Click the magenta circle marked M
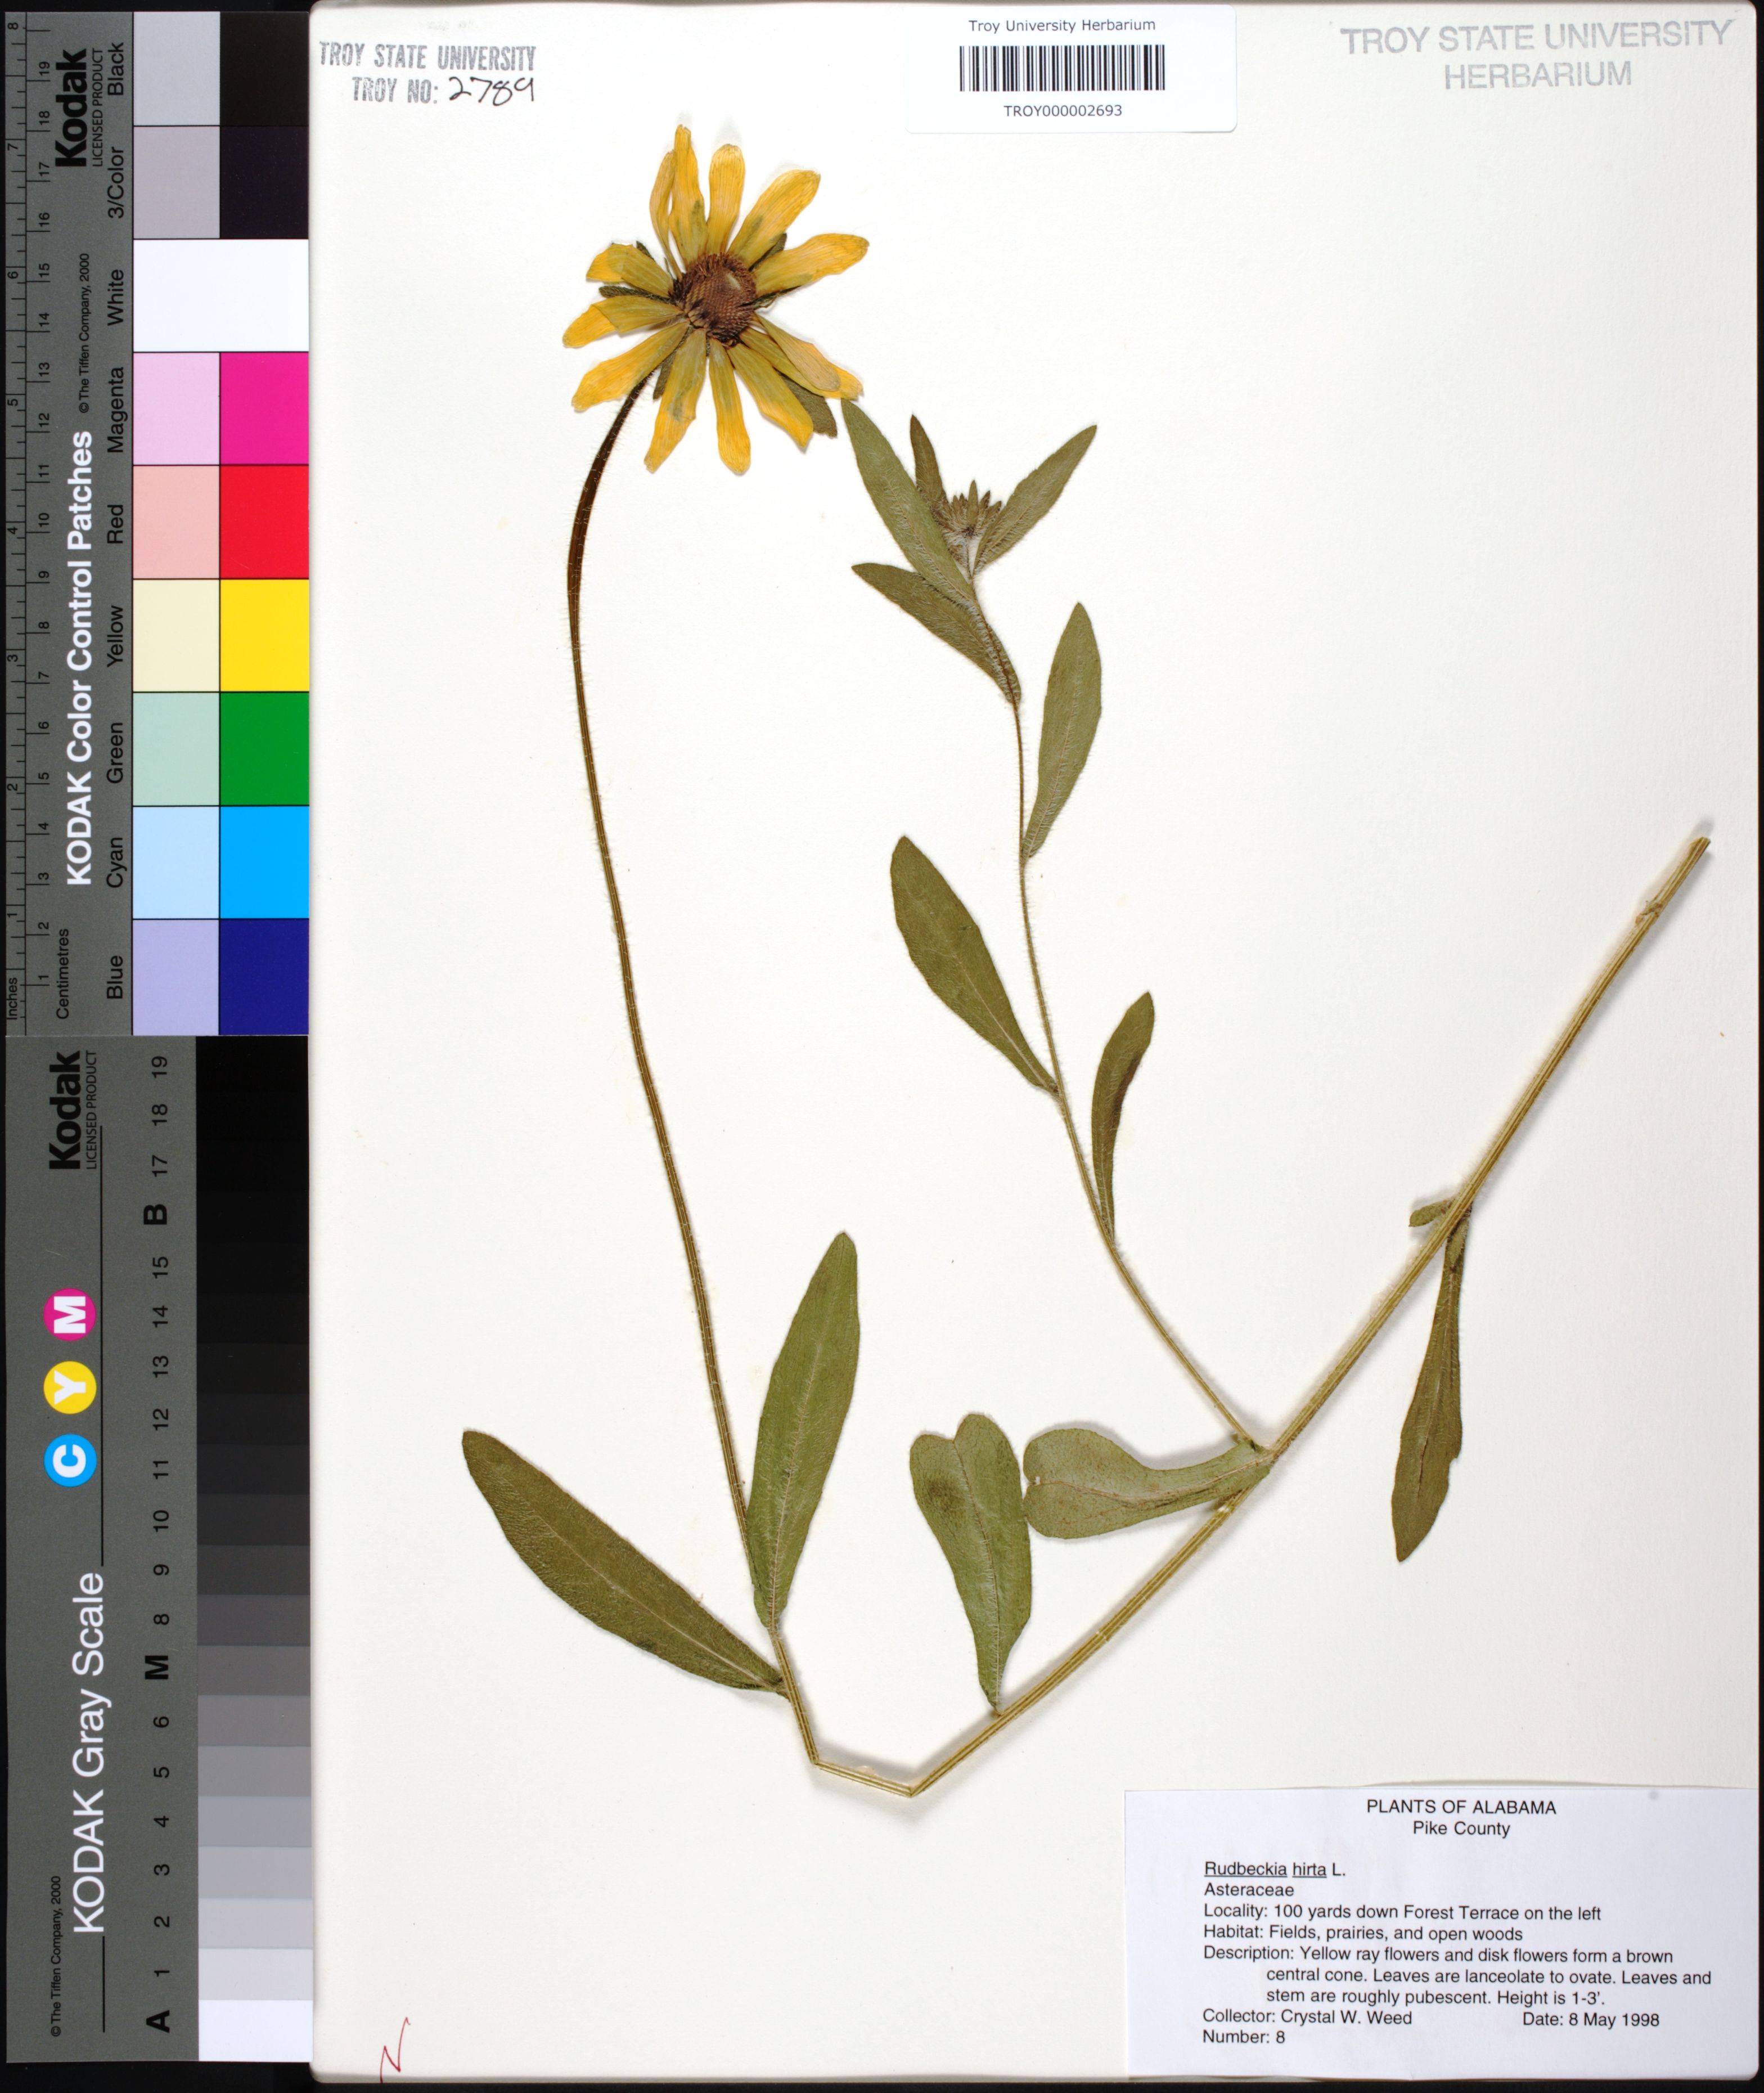The image size is (1764, 2093). pos(71,1315)
